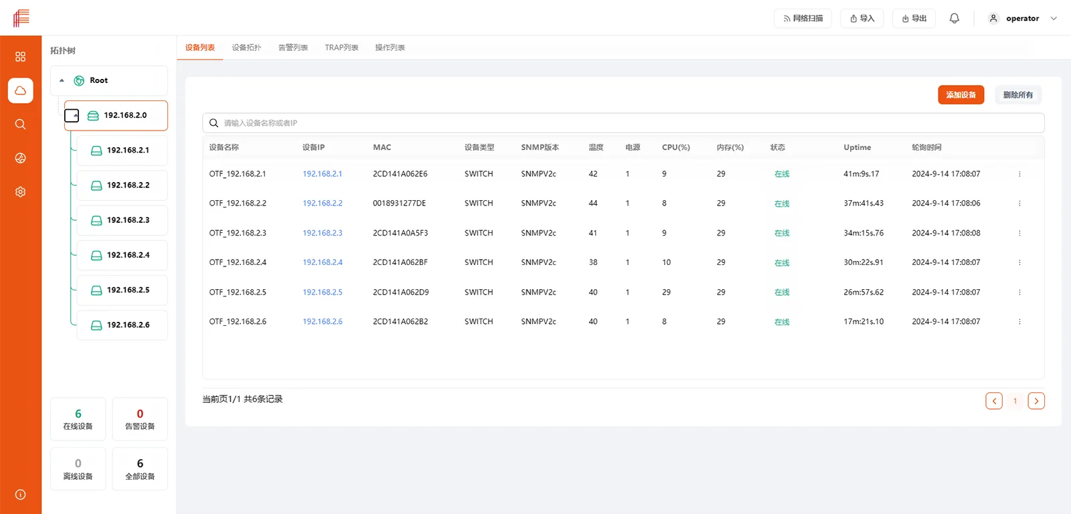The height and width of the screenshot is (514, 1071).
Task: Select tree node 192.168.2.3
Action: [122, 220]
